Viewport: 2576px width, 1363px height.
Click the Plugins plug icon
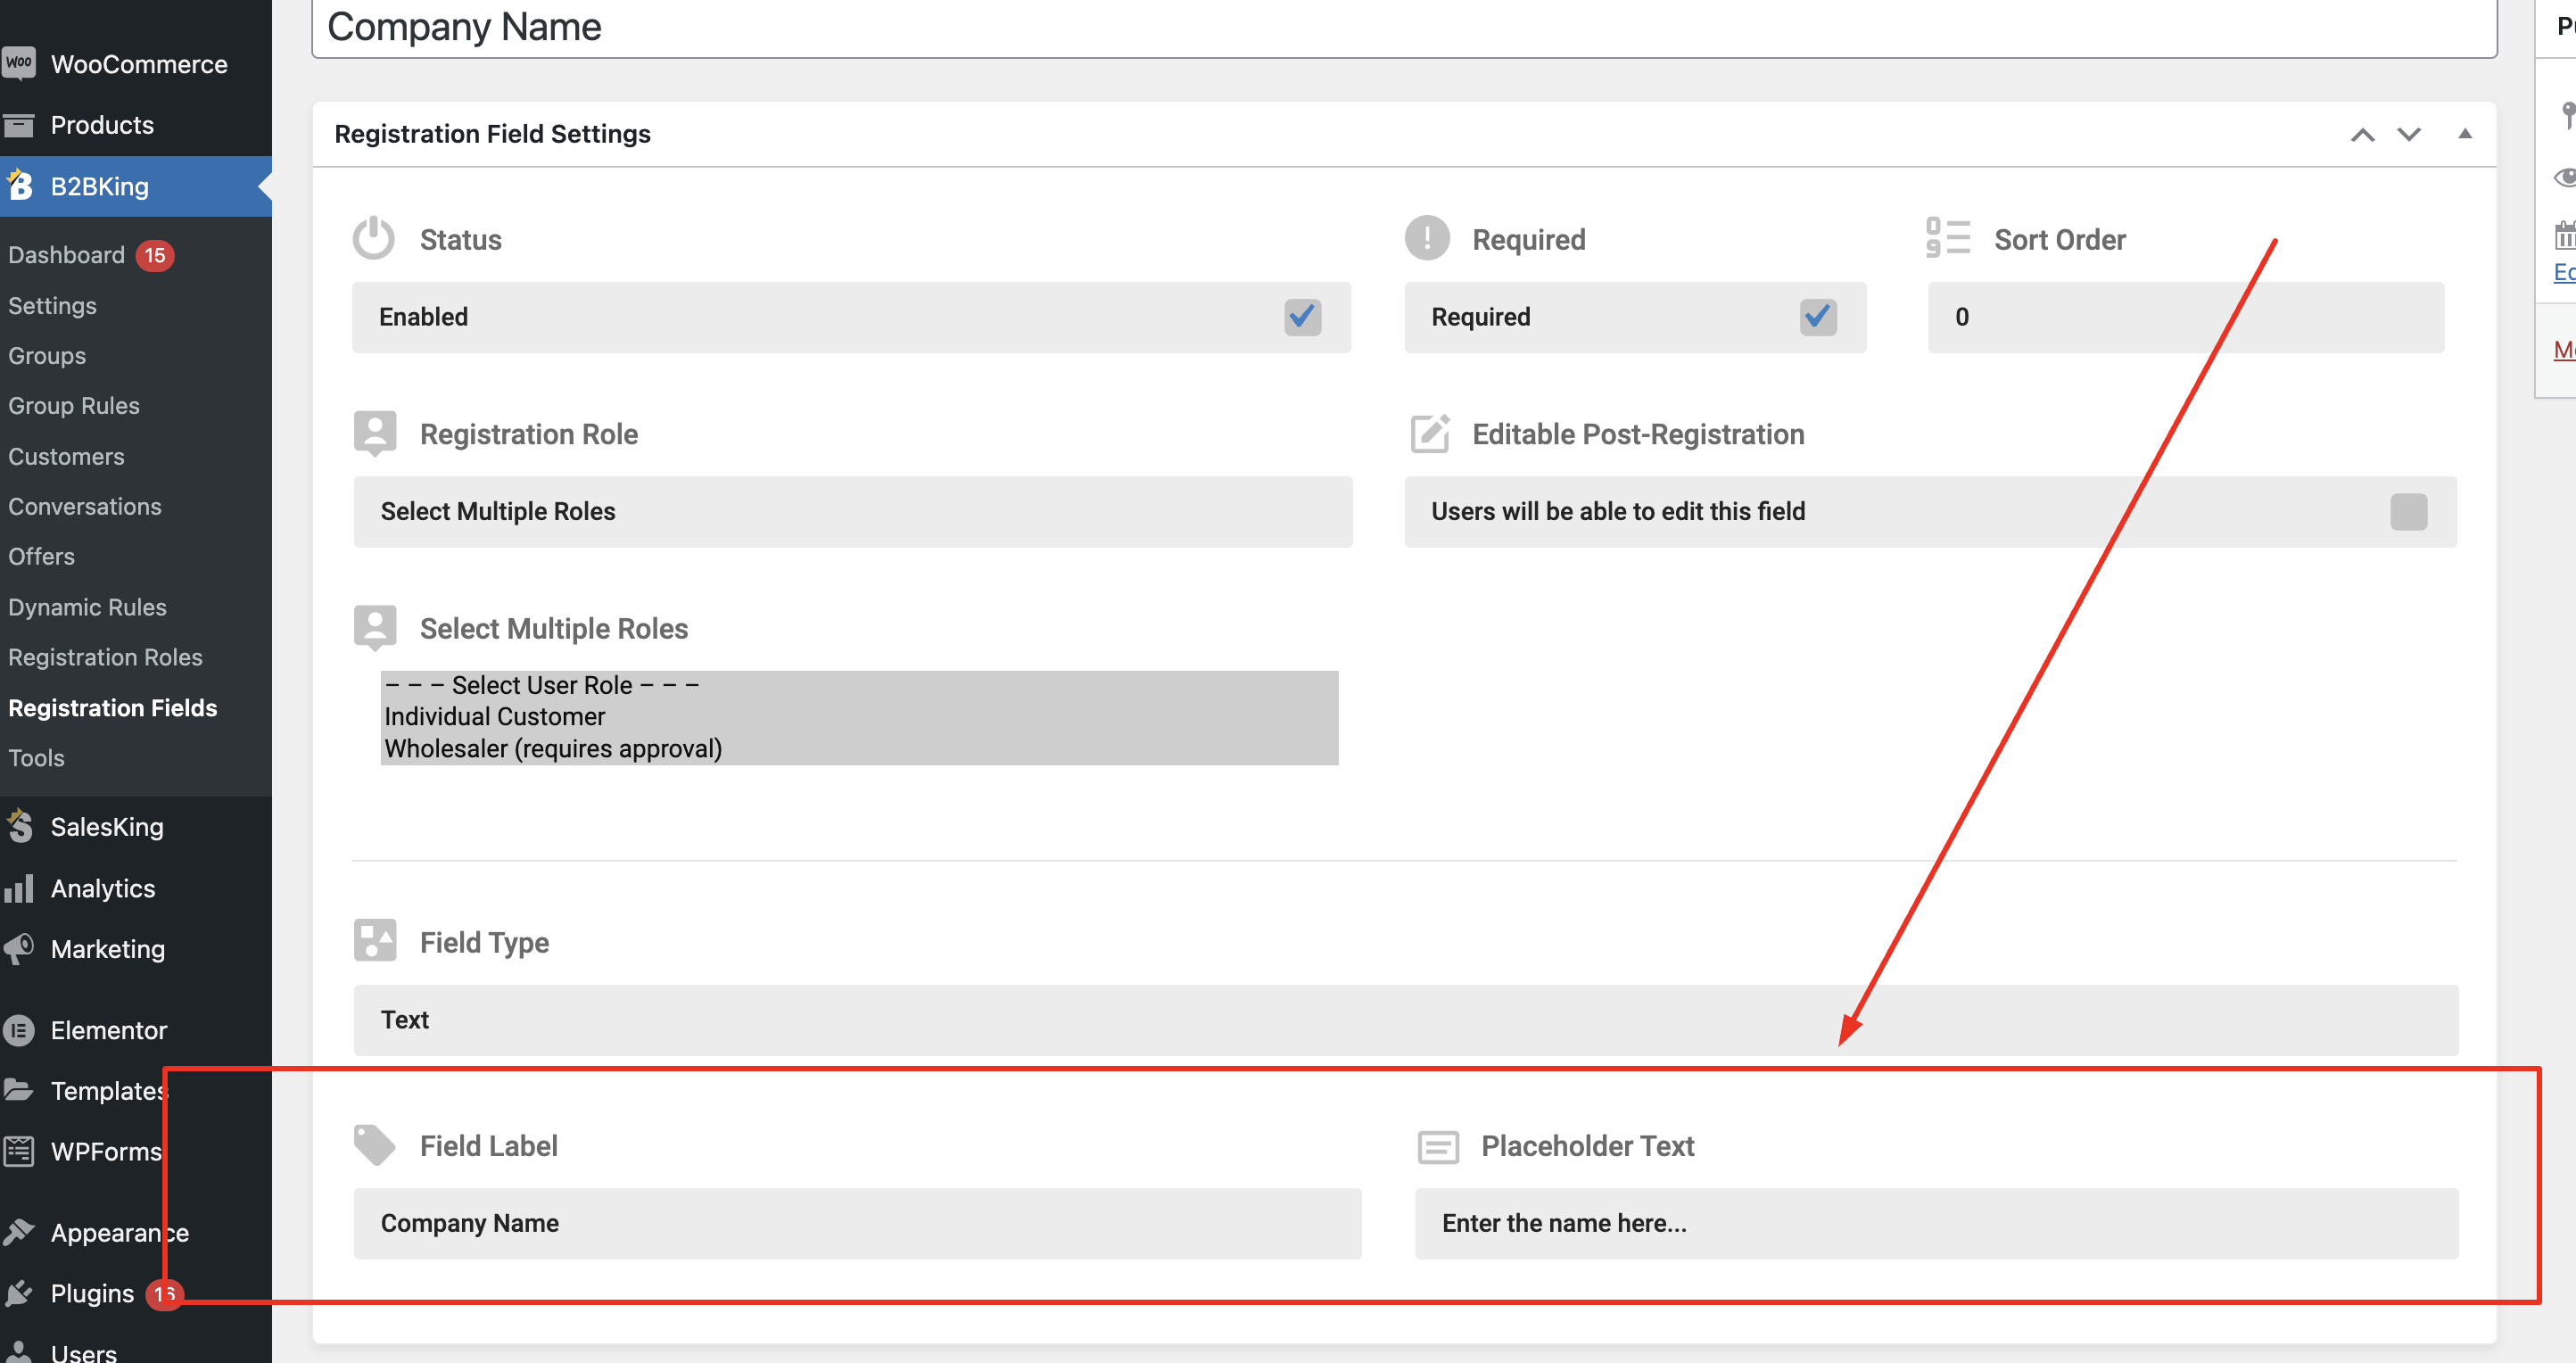(x=19, y=1293)
